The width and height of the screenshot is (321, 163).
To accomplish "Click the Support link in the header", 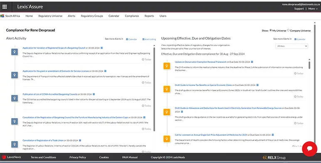I will click(299, 9).
